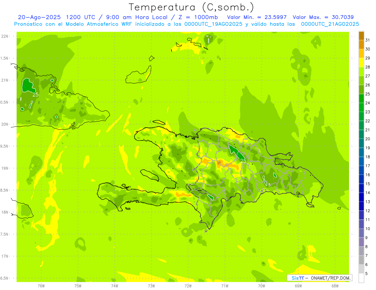Pick the light orange swatch between 29 and 30

pos(361,53)
